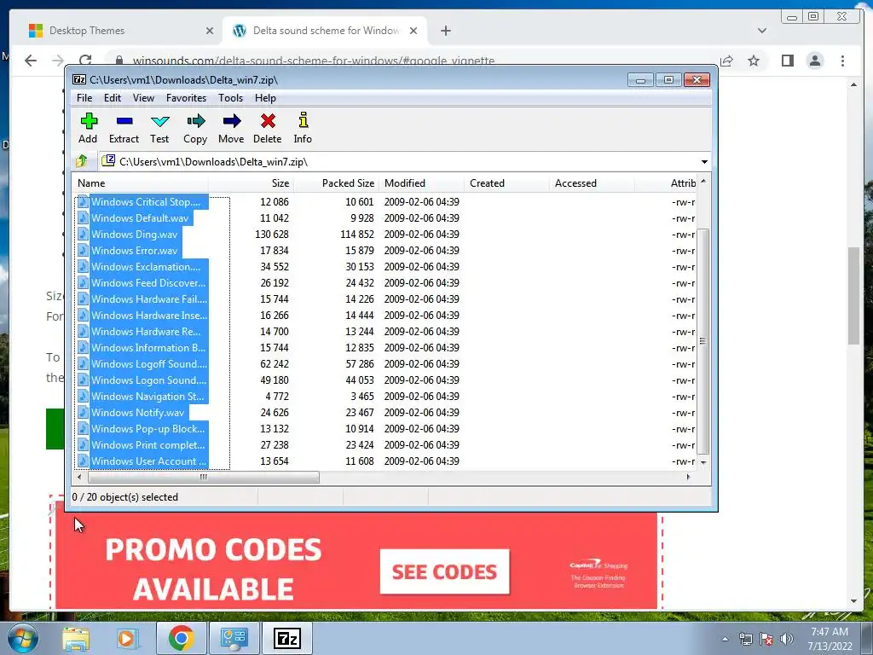
Task: Select Windows Feed Discover file
Action: tap(142, 282)
